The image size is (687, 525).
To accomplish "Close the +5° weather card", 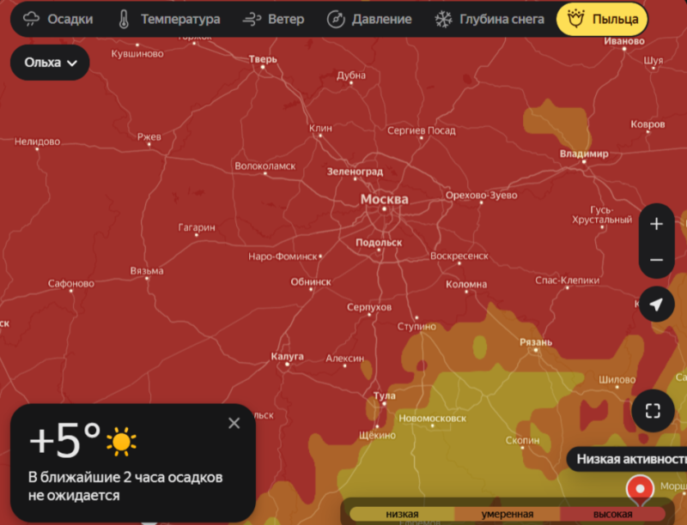I will [234, 423].
